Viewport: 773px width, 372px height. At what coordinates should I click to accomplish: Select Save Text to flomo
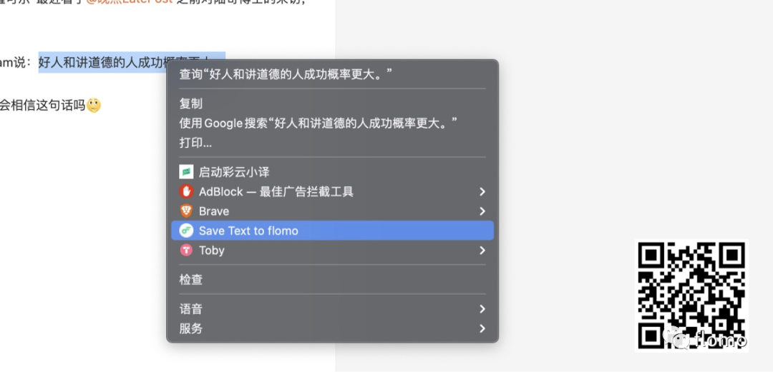tap(332, 231)
